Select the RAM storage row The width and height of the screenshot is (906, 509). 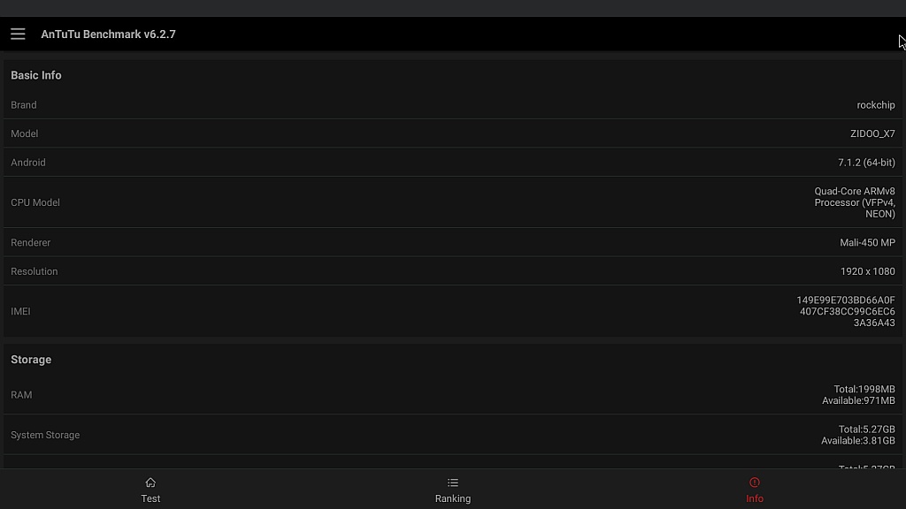point(453,395)
